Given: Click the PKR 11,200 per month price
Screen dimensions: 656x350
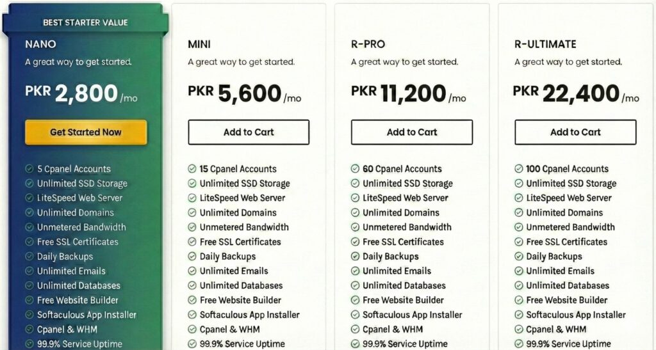Looking at the screenshot, I should [408, 95].
